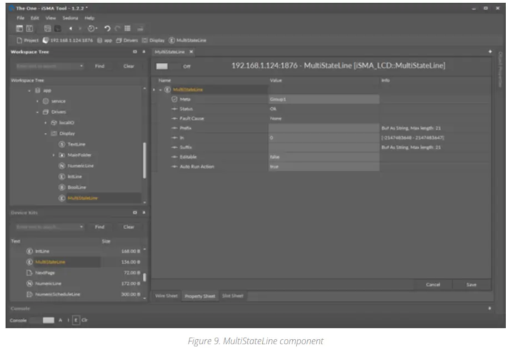This screenshot has width=508, height=352.
Task: Select the BoolLine component icon in Workspace Tree
Action: click(x=62, y=187)
